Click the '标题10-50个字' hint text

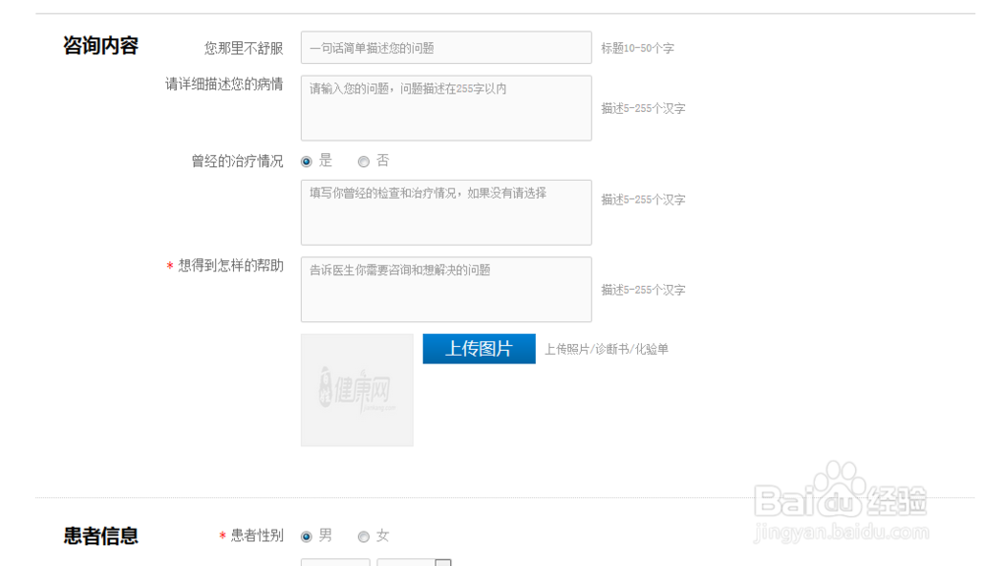638,48
